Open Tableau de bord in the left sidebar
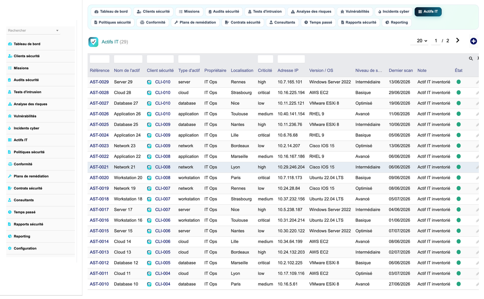Image resolution: width=484 pixels, height=299 pixels. [x=27, y=44]
